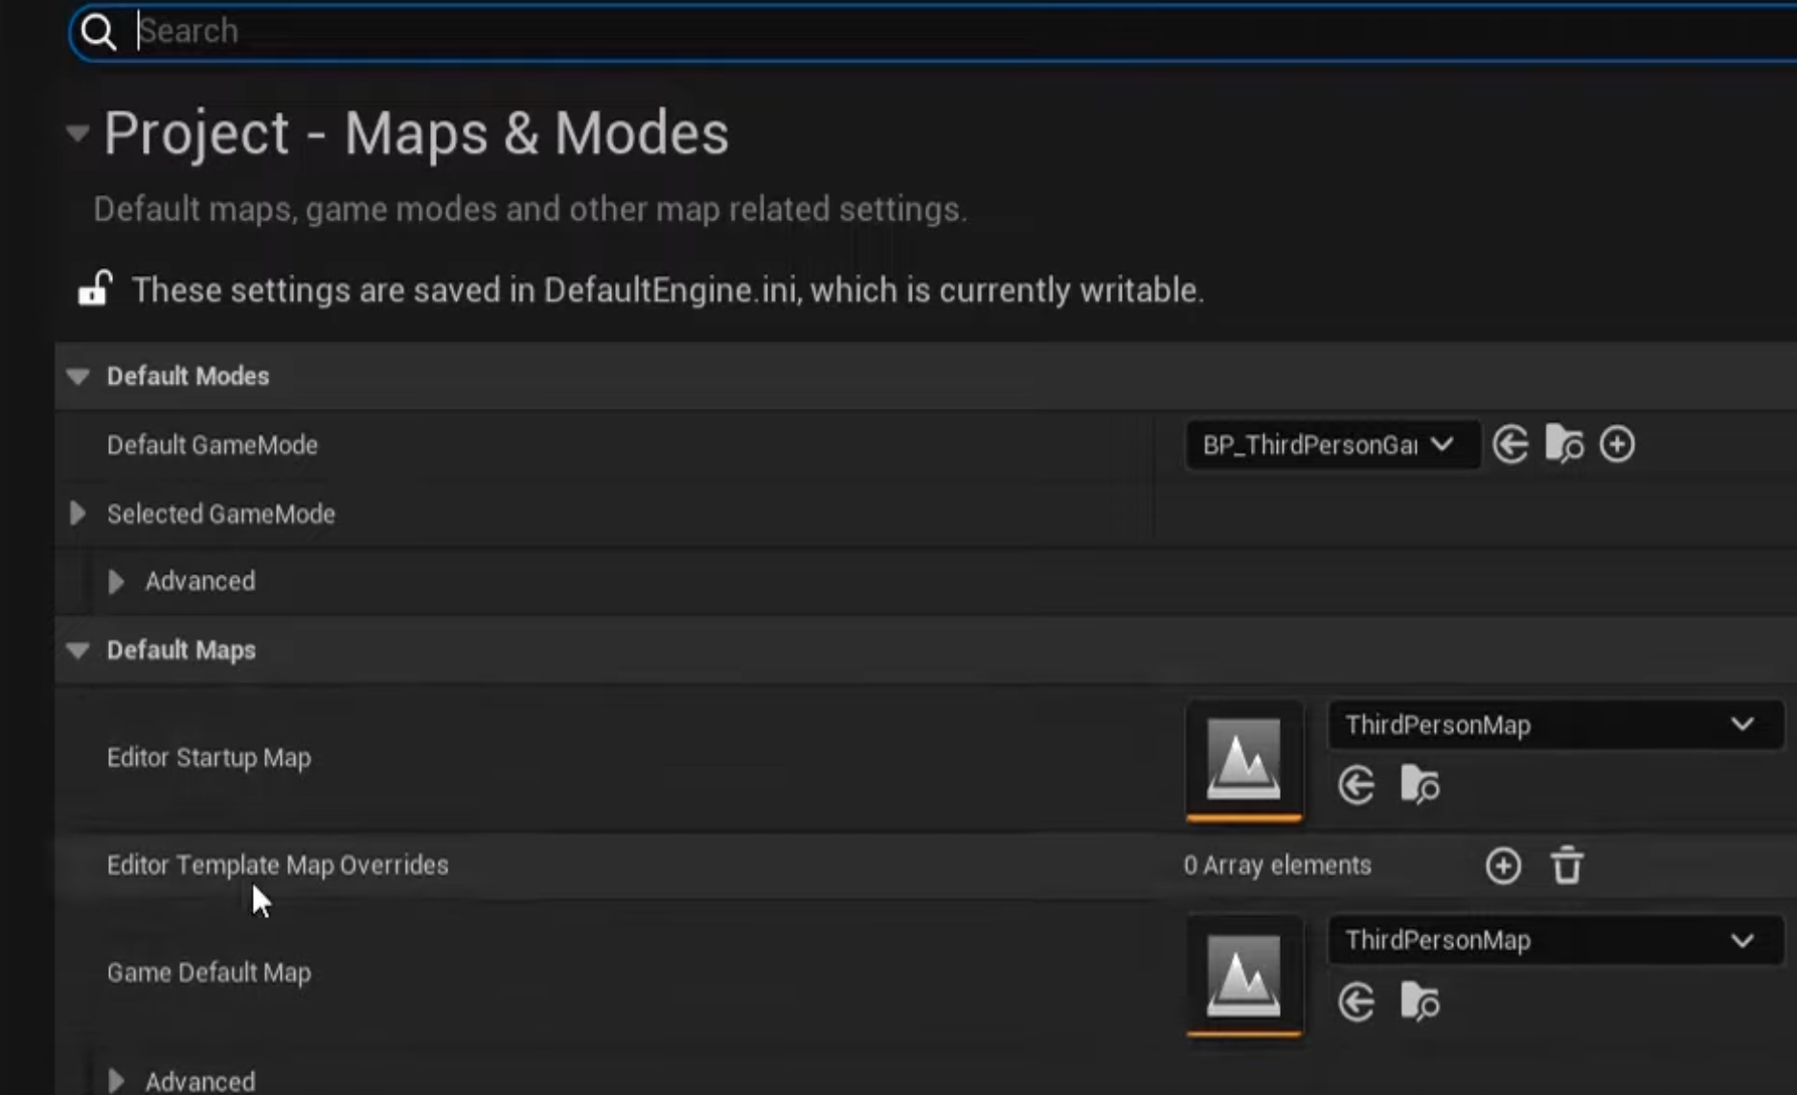Click the Editor Startup Map thumbnail
The height and width of the screenshot is (1095, 1797).
[x=1244, y=761]
